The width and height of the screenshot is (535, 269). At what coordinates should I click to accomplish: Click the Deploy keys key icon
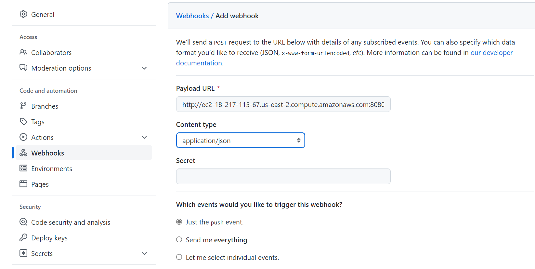(x=23, y=238)
